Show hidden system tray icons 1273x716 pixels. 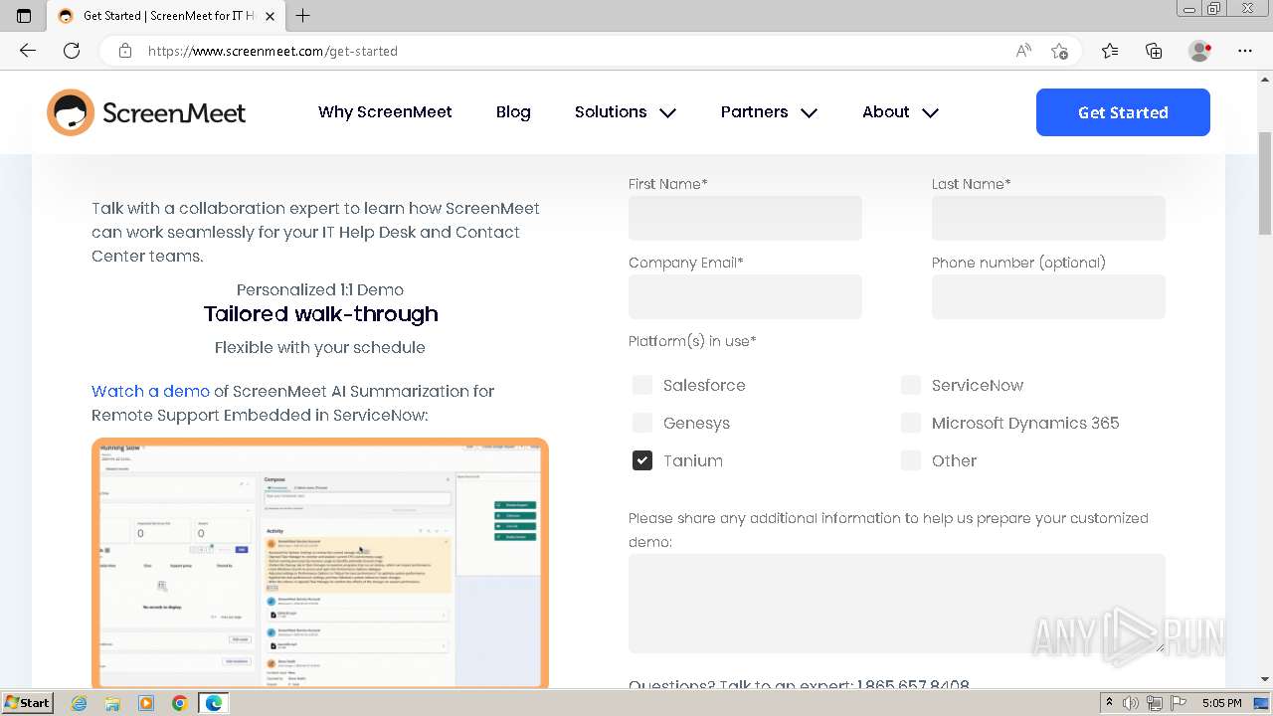pyautogui.click(x=1110, y=703)
